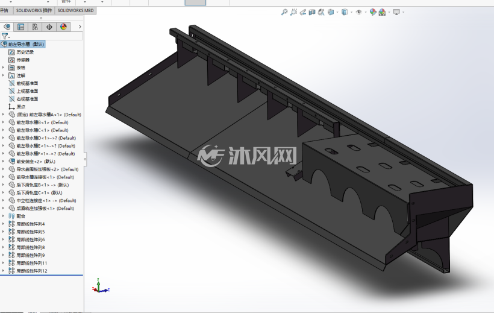494x313 pixels.
Task: Click the chevron to show more manager tabs
Action: (80, 27)
